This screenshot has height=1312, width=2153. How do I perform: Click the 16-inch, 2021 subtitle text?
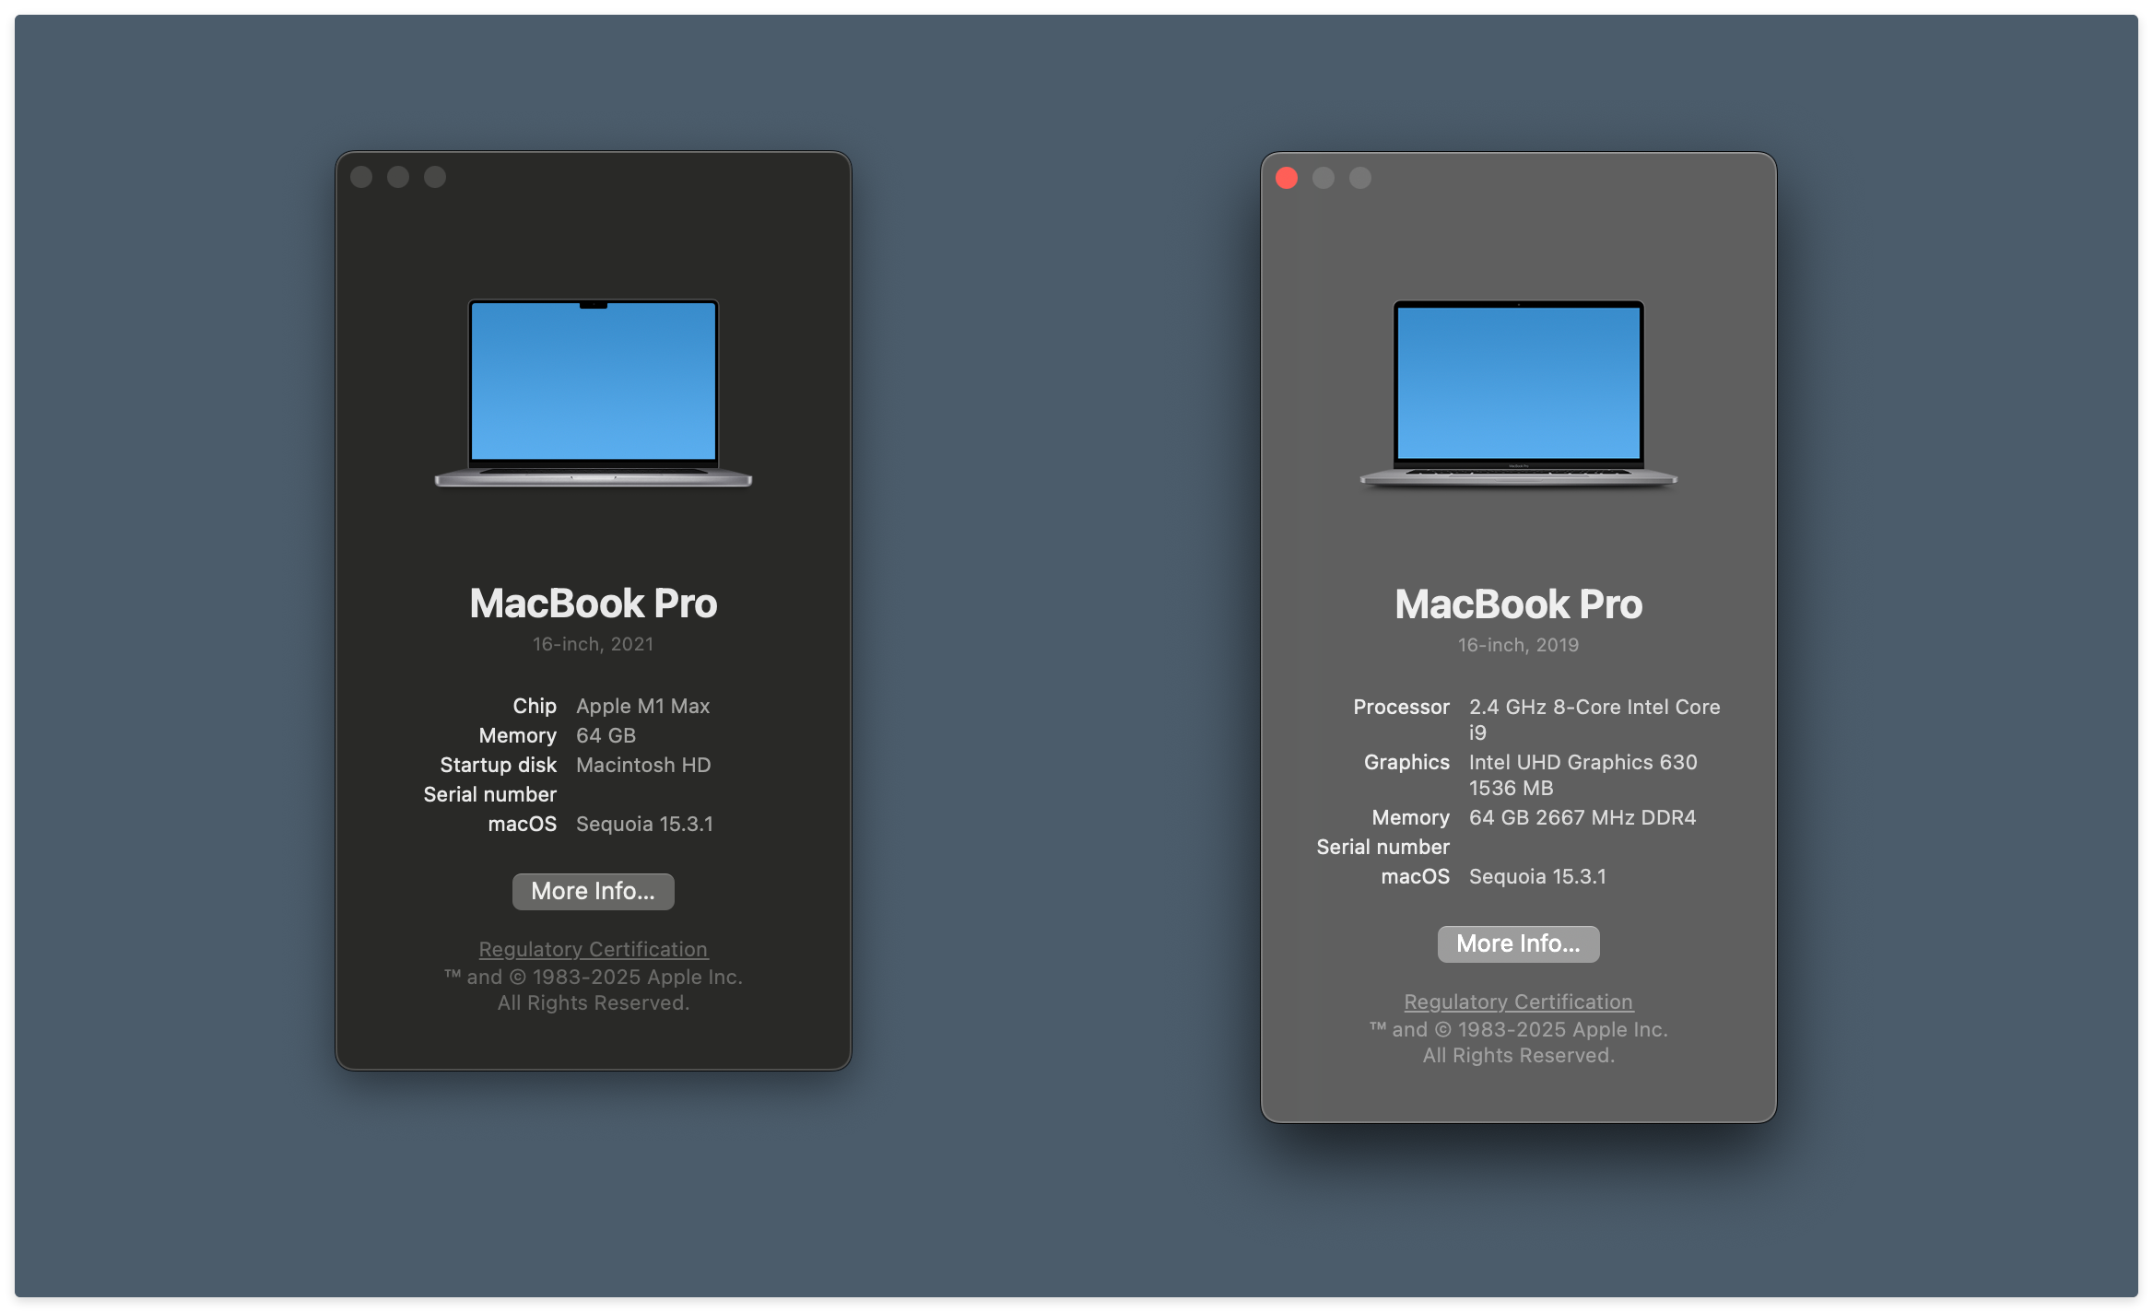point(593,644)
